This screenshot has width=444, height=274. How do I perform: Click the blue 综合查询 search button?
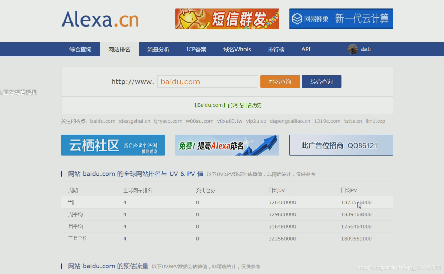tap(321, 81)
